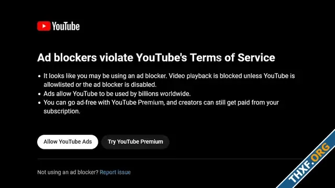The height and width of the screenshot is (188, 335).
Task: Click the 'Ad blockers violate' heading
Action: (x=85, y=57)
